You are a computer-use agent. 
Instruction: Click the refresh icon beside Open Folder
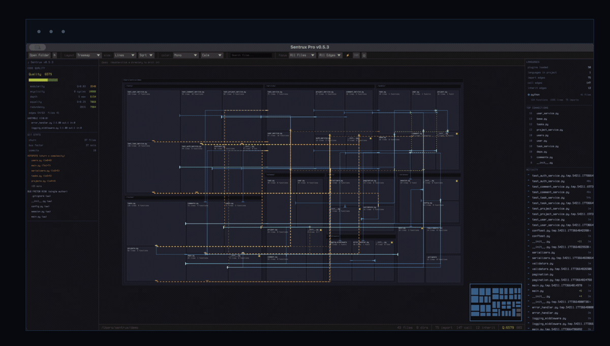[x=55, y=55]
